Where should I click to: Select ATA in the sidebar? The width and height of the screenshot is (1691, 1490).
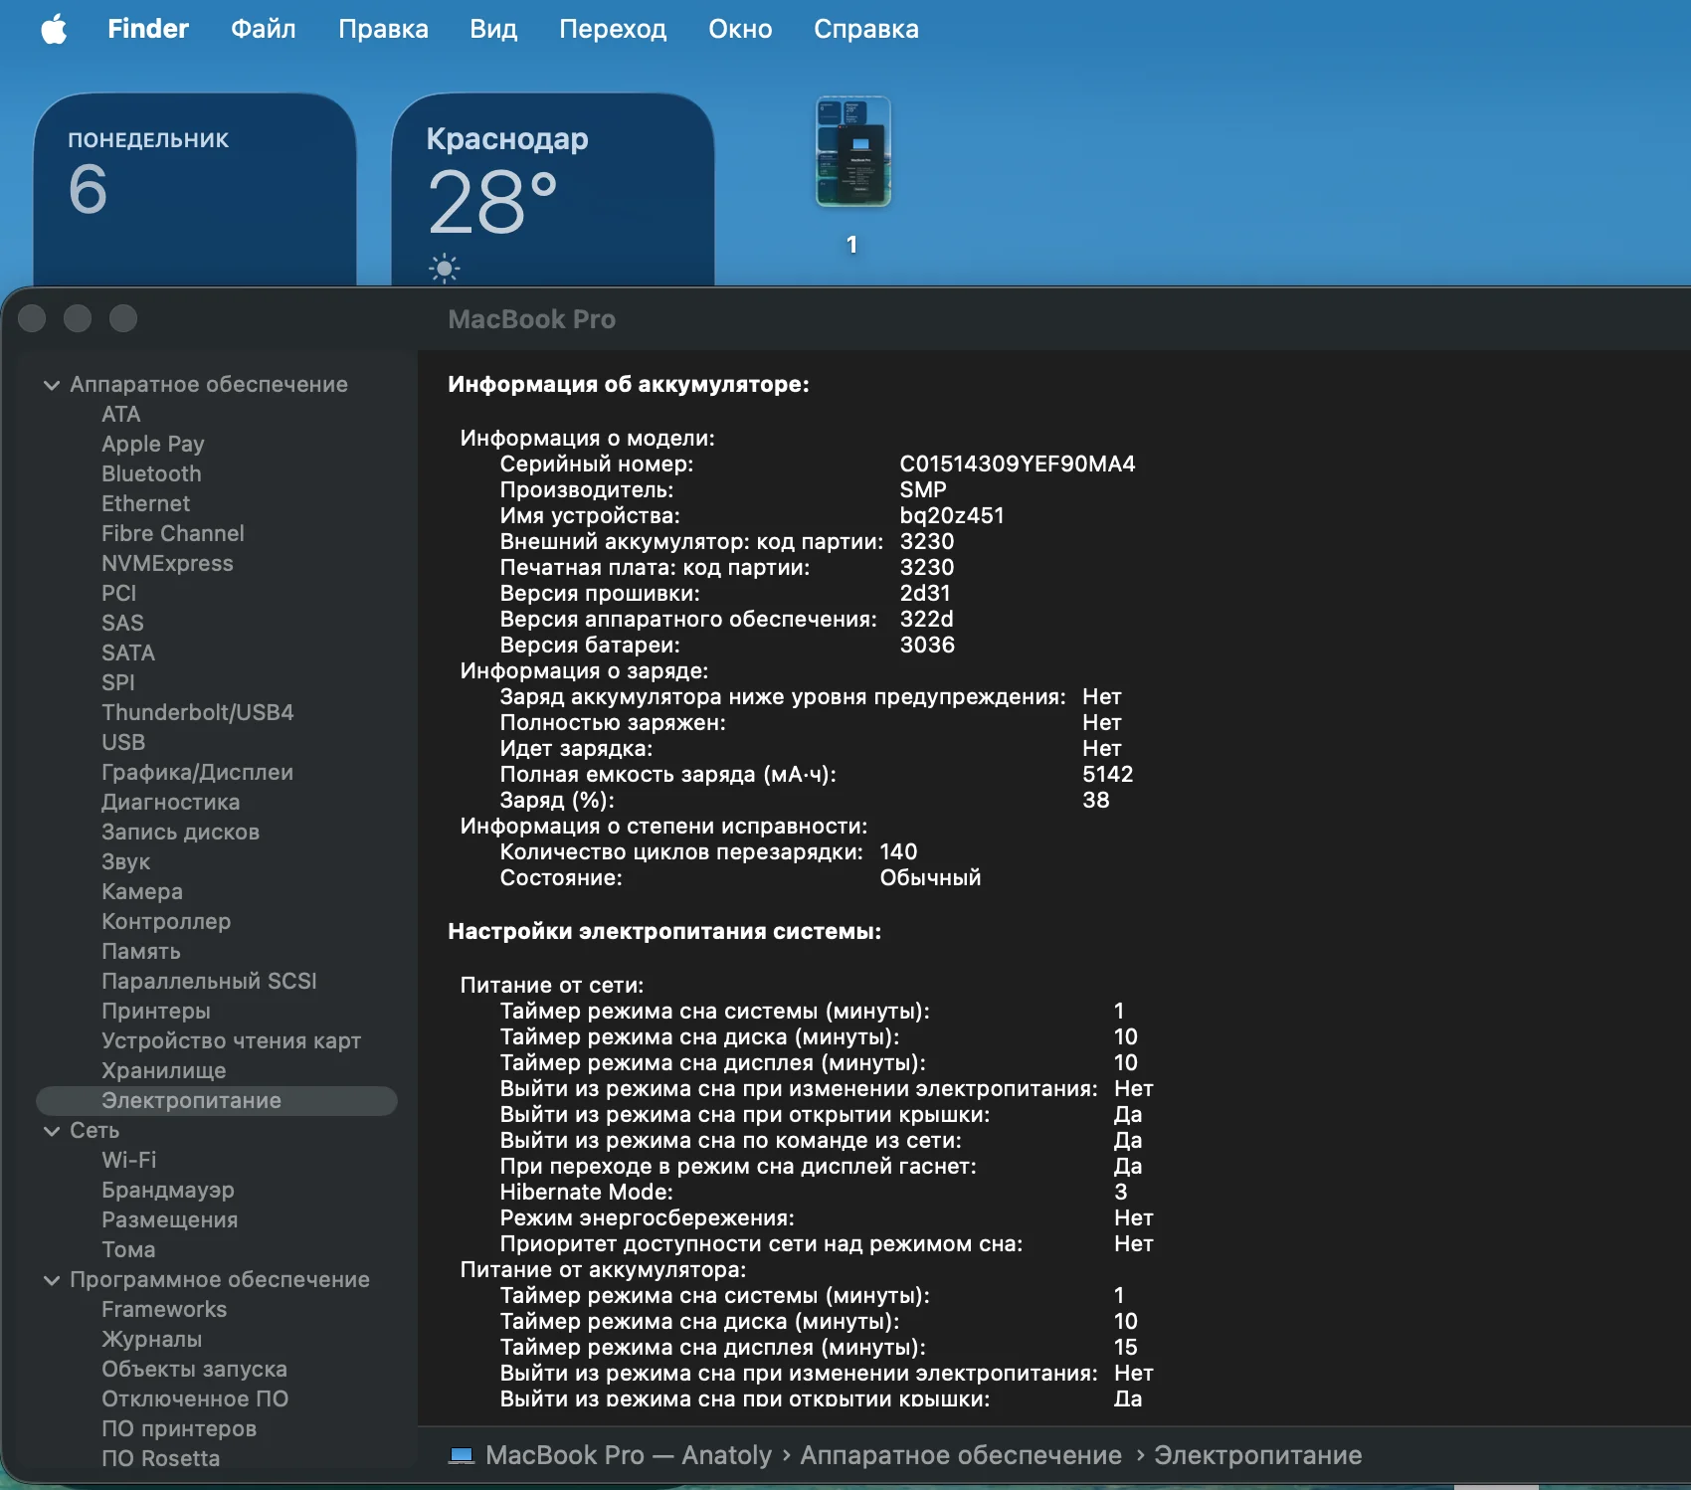[x=121, y=415]
